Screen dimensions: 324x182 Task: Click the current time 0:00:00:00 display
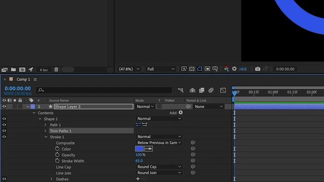[x=18, y=88]
